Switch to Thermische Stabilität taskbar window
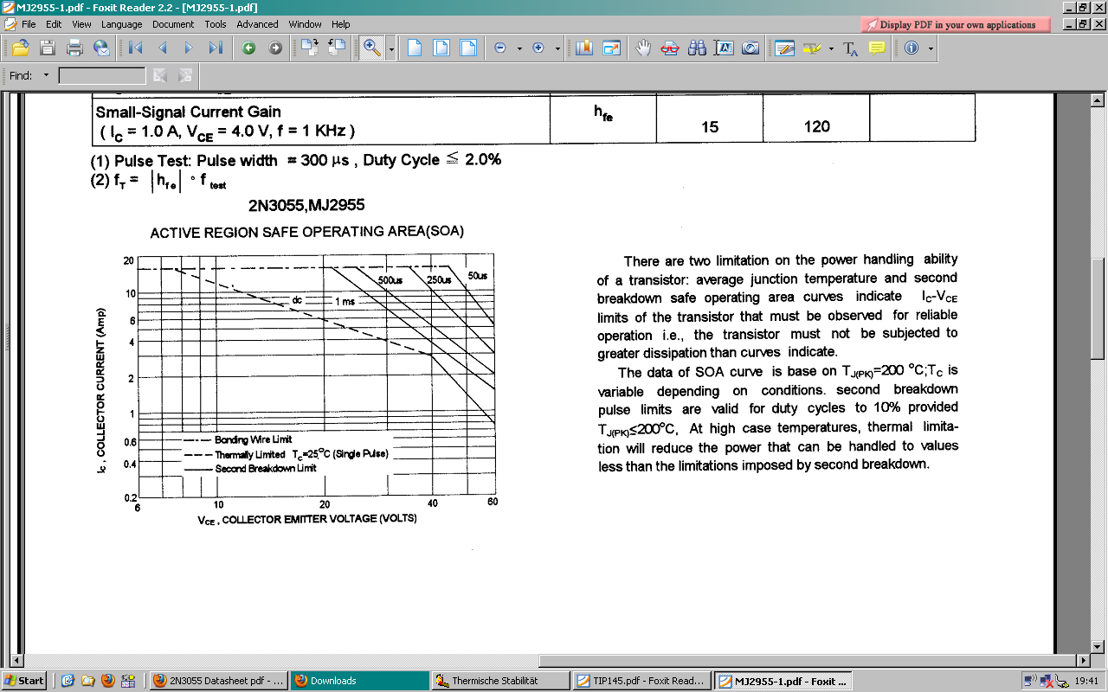This screenshot has height=692, width=1108. [500, 681]
